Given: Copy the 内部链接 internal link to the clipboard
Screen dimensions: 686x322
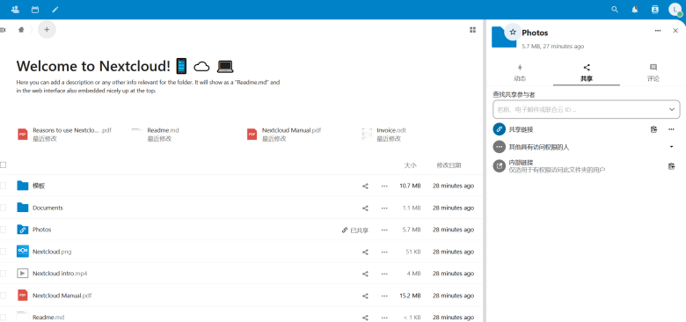Looking at the screenshot, I should 671,166.
